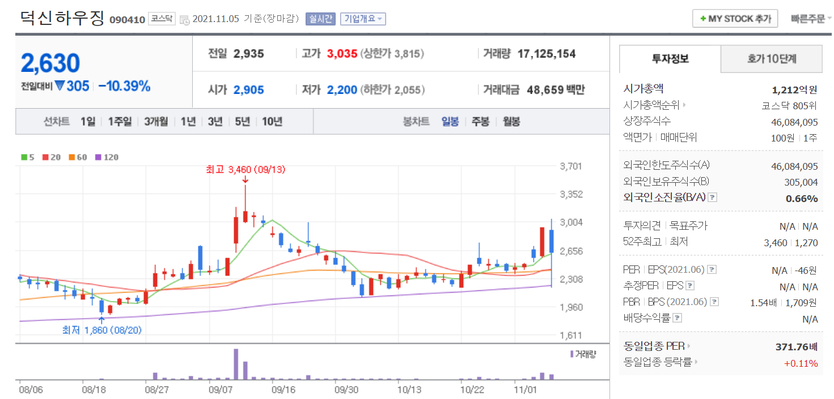This screenshot has width=834, height=399.
Task: Click the 시가총액 value 1,212억원
Action: [x=795, y=89]
